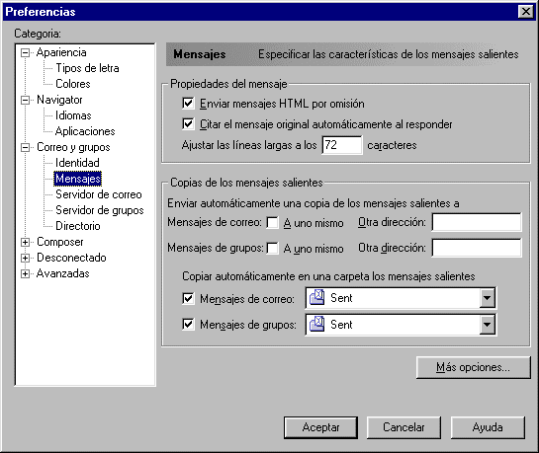
Task: Expand the Desconectado category
Action: (x=25, y=258)
